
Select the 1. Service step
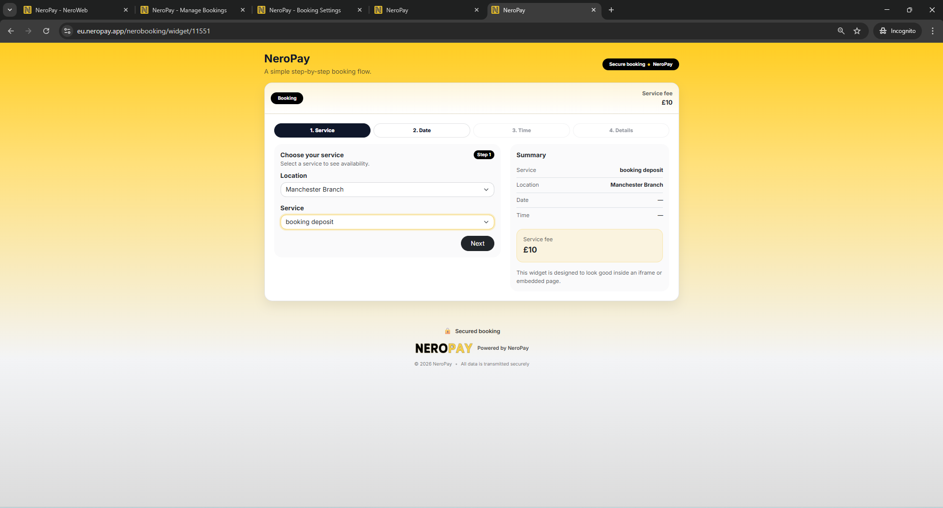tap(322, 130)
